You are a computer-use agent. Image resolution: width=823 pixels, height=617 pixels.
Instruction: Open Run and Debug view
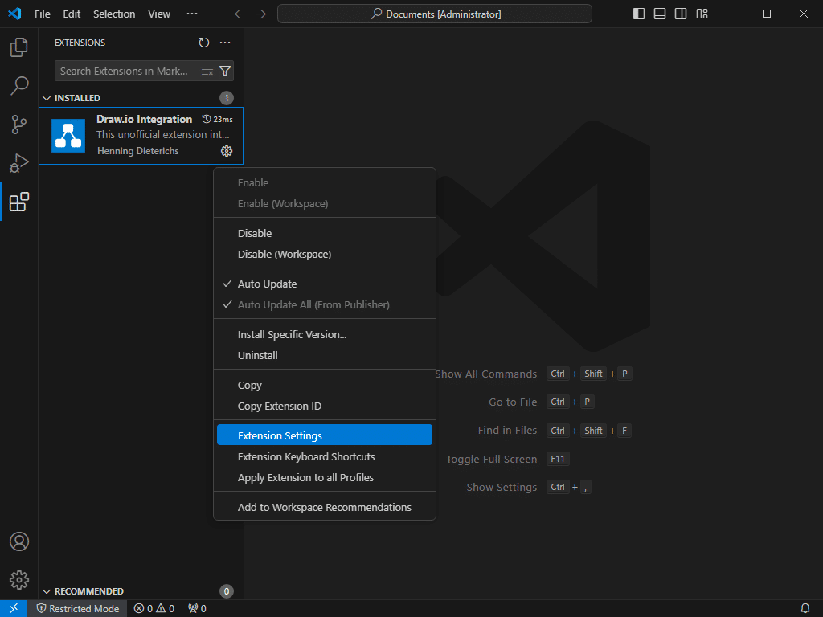(19, 163)
